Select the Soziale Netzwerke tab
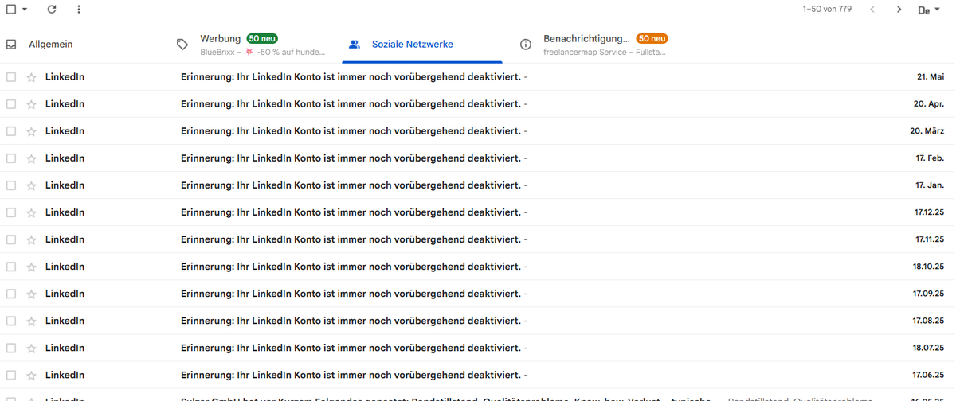The image size is (956, 401). 421,45
